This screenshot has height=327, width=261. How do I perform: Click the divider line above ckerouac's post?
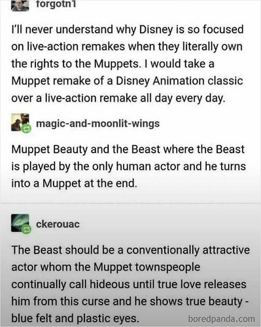click(x=130, y=203)
